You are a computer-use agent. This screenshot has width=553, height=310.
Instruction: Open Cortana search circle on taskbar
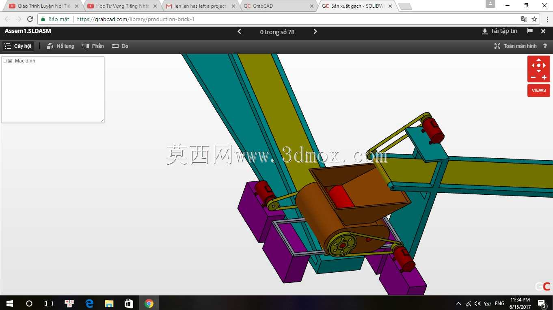(x=29, y=303)
